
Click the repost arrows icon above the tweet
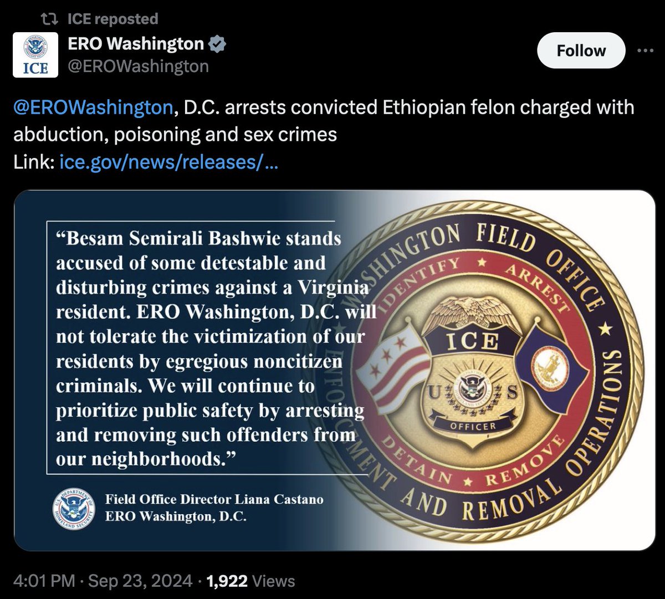51,19
